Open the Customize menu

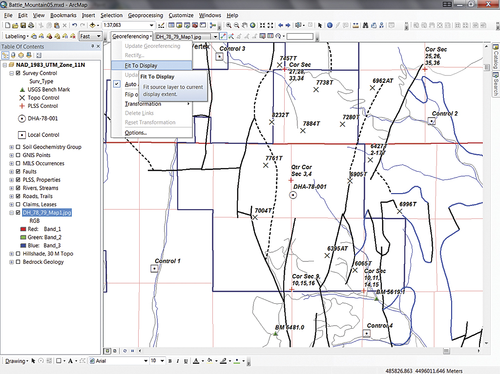pyautogui.click(x=181, y=15)
